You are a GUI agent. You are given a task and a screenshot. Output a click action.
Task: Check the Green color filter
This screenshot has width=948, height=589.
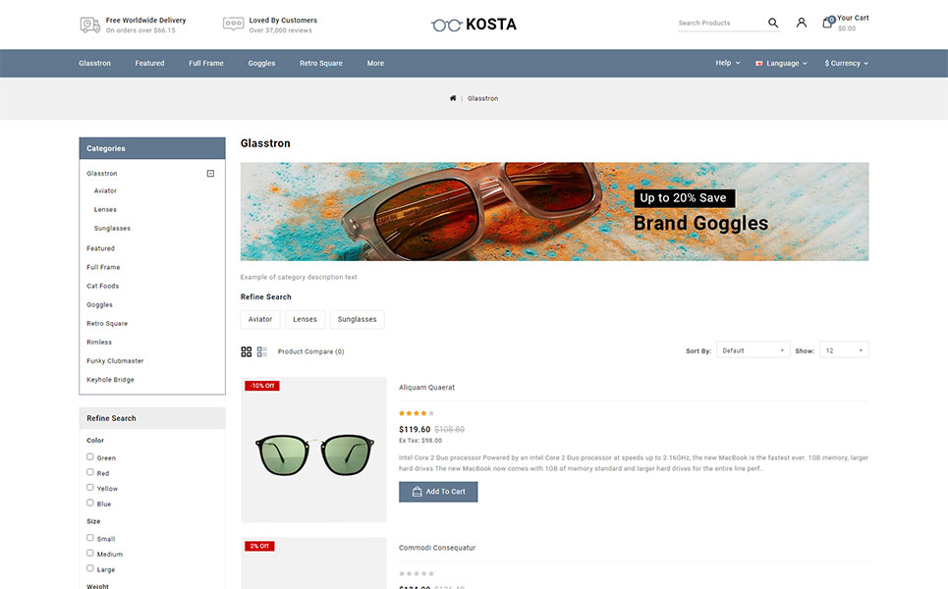90,456
